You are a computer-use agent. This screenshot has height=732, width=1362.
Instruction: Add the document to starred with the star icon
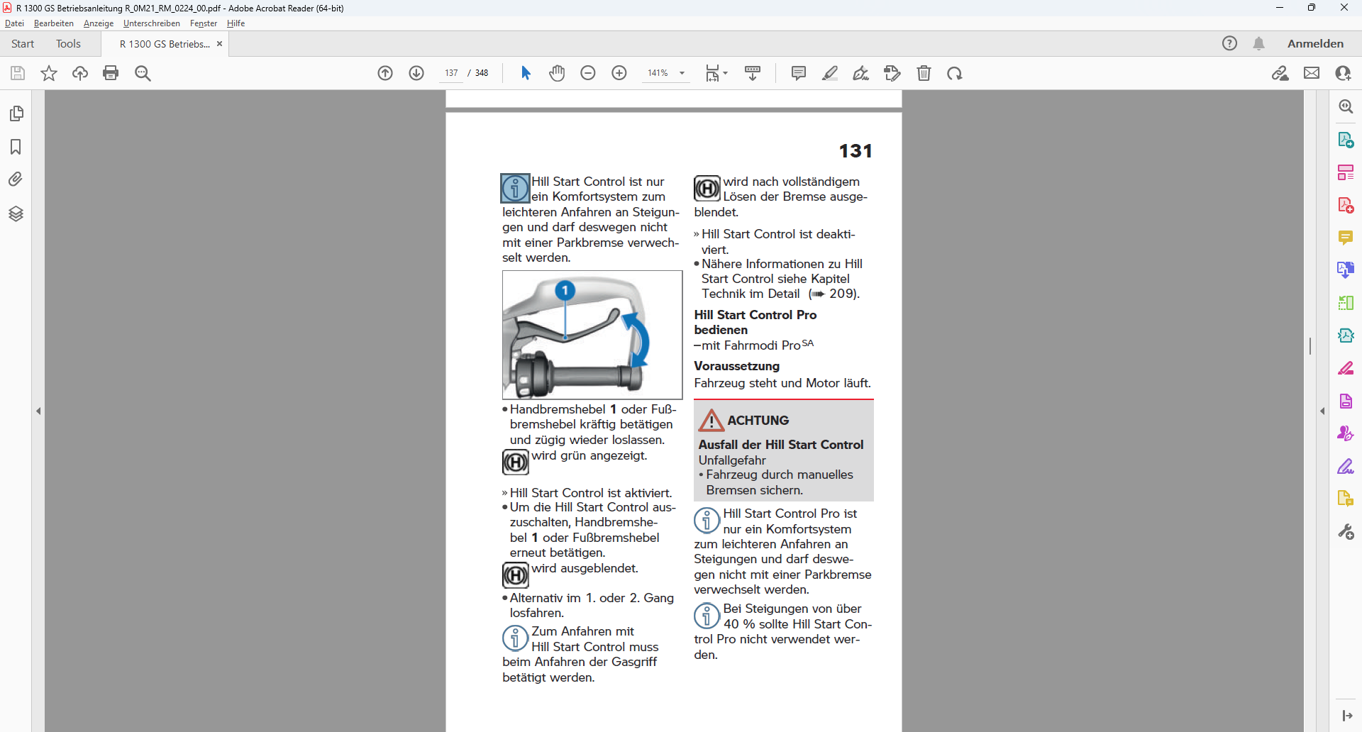tap(49, 73)
